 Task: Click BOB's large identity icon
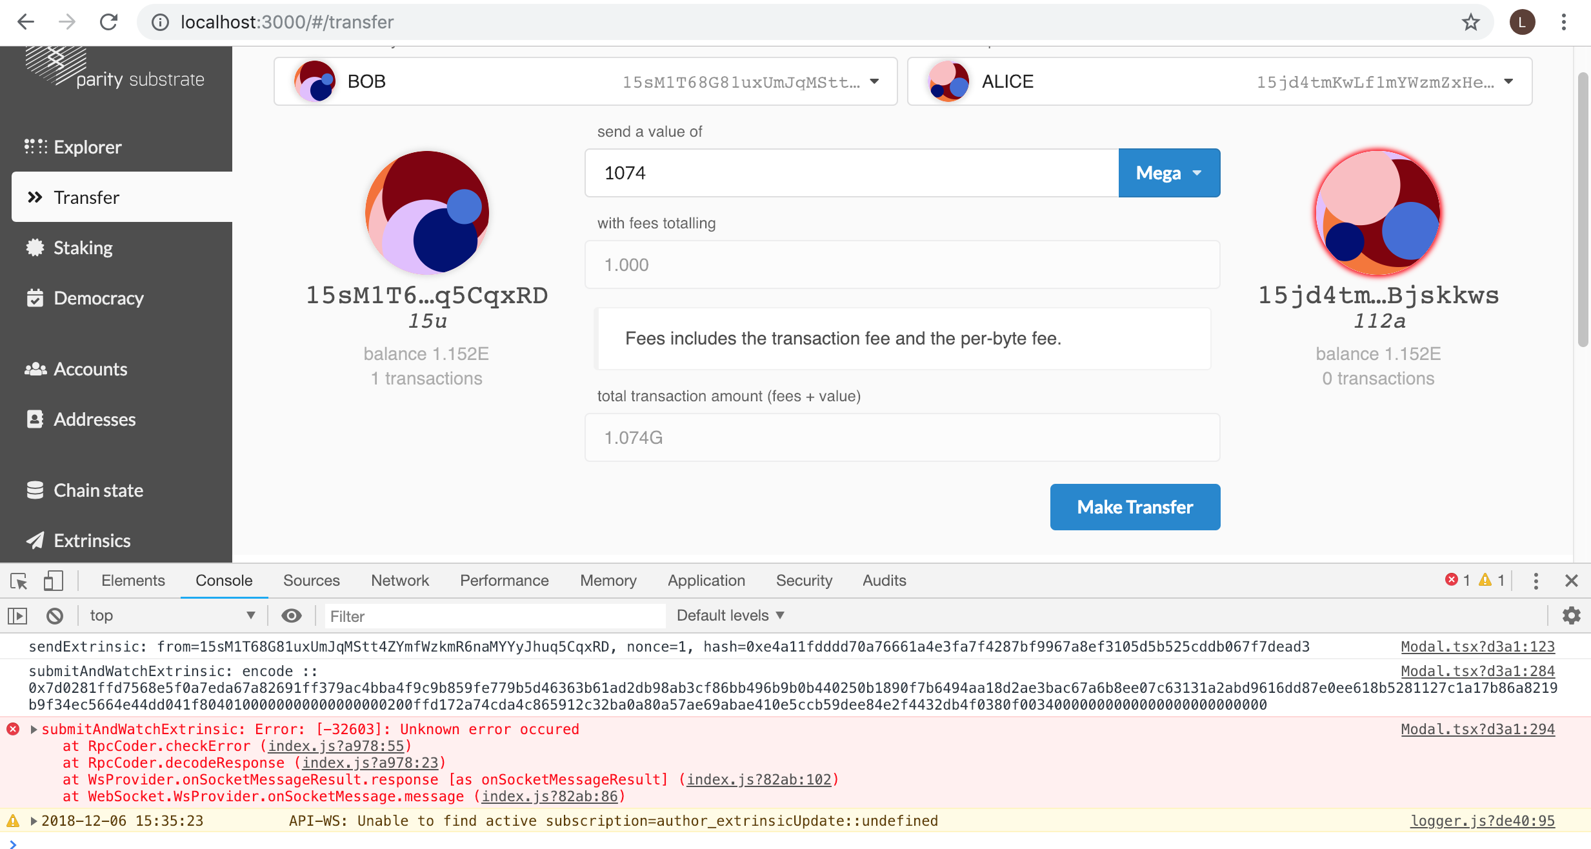427,212
